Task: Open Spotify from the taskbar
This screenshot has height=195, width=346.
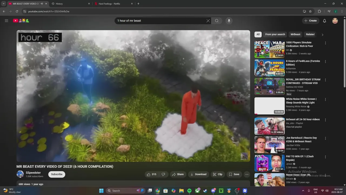Action: click(189, 191)
